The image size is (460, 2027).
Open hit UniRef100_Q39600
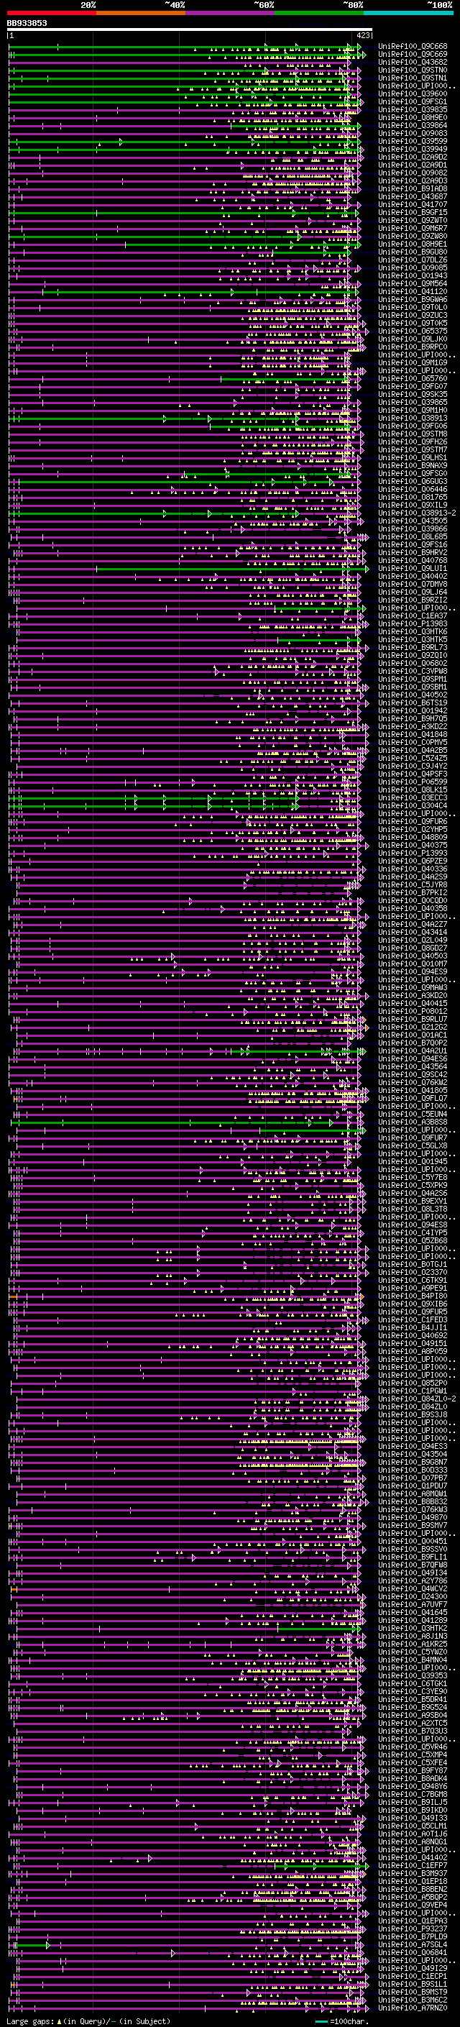tap(413, 93)
